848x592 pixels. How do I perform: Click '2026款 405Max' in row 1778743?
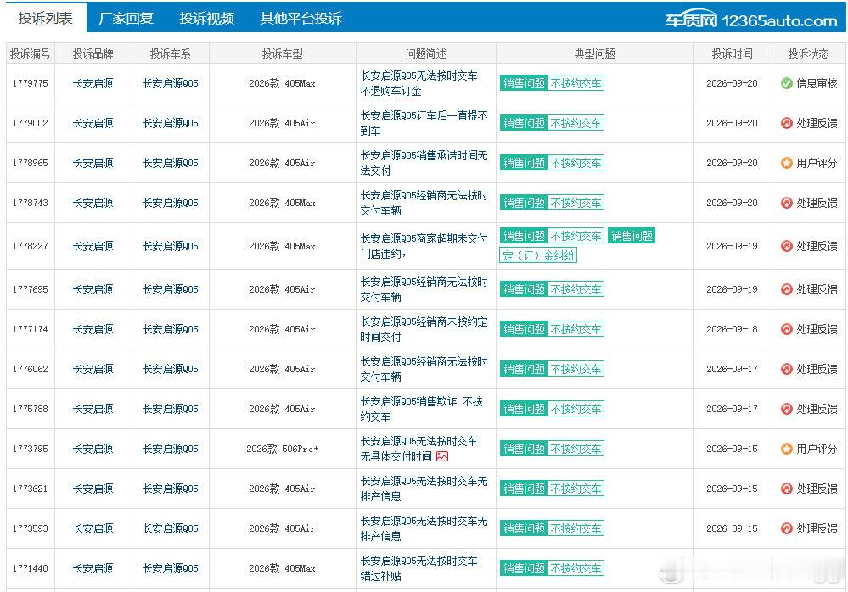(283, 203)
